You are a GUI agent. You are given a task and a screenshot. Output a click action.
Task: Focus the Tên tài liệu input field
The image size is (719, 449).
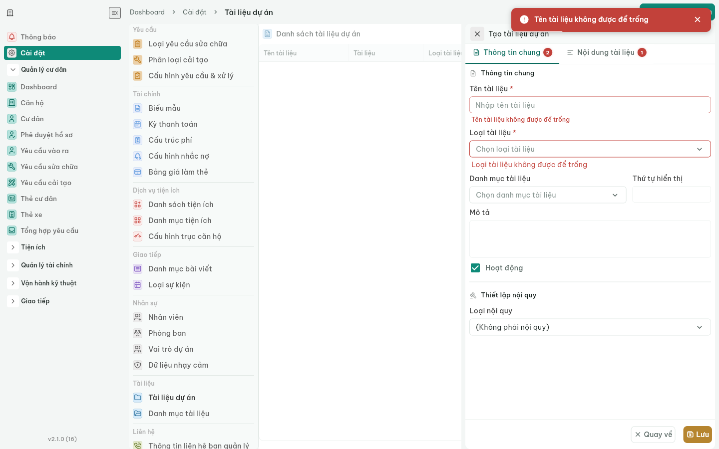(x=590, y=105)
